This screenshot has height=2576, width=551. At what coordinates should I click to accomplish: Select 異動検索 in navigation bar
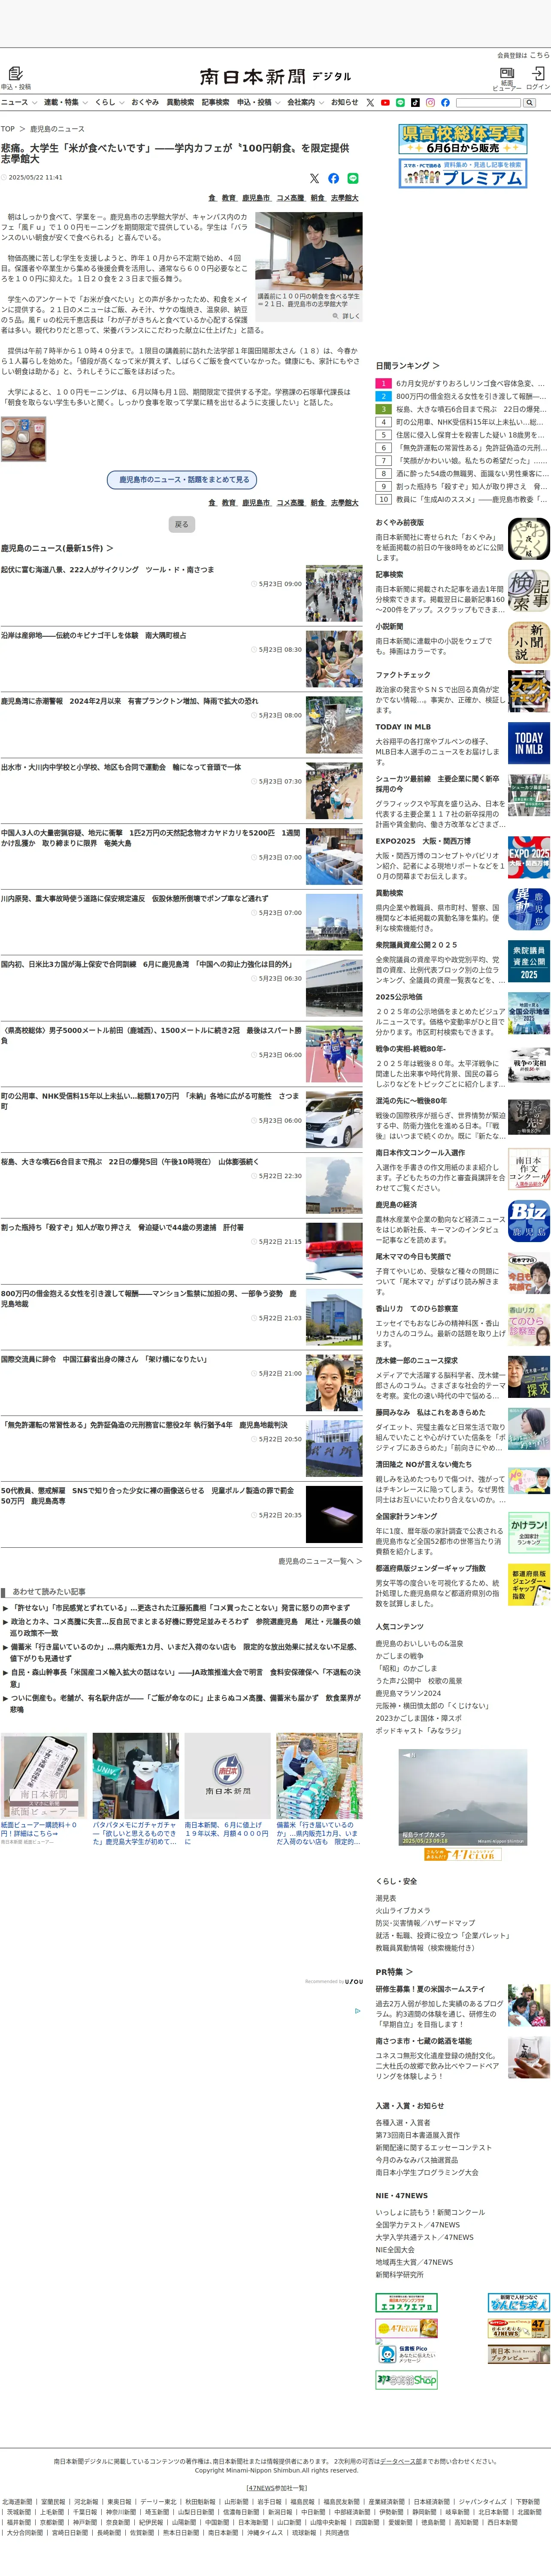point(180,102)
